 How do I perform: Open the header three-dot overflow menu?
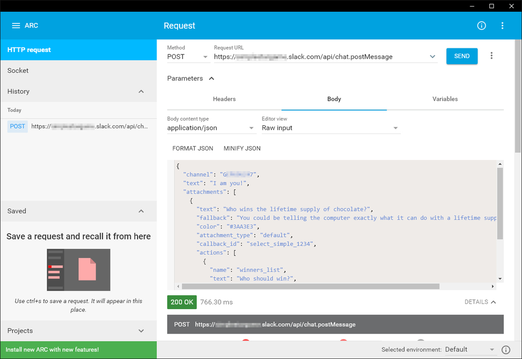point(502,25)
